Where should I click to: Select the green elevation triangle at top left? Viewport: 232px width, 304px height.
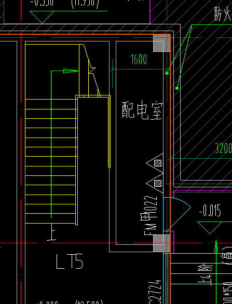click(42, 17)
